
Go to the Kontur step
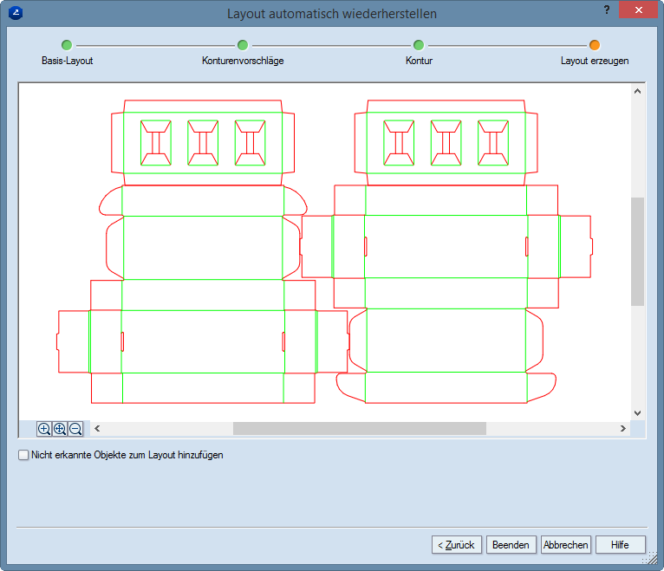tap(419, 61)
